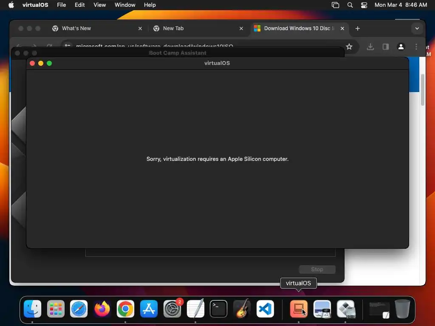This screenshot has width=435, height=326.
Task: Open Launchpad from the Dock
Action: coord(56,309)
